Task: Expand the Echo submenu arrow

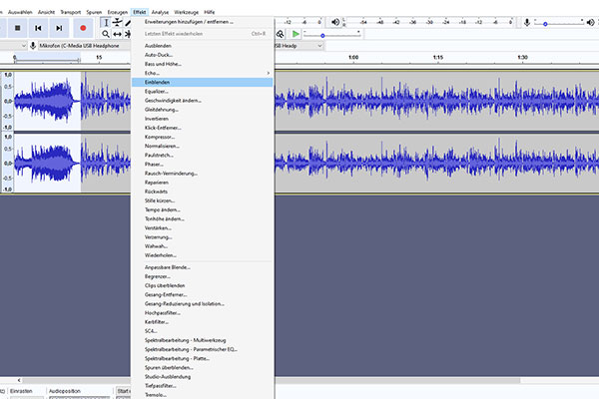Action: (x=269, y=73)
